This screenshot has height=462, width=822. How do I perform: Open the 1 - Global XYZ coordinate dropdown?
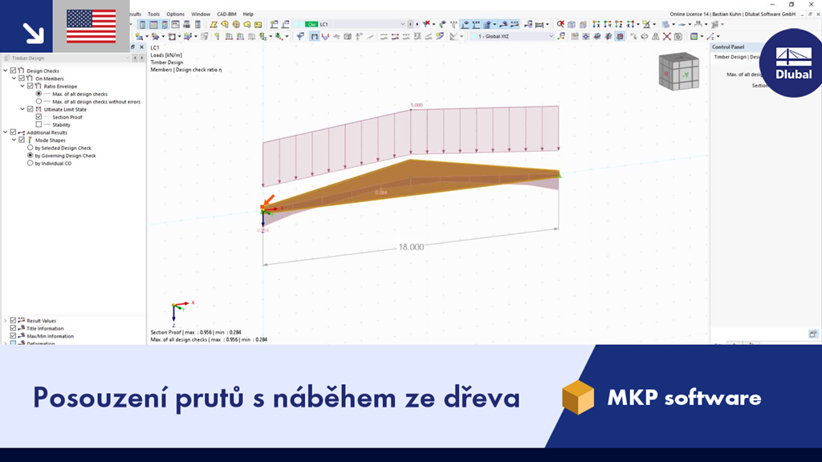551,36
